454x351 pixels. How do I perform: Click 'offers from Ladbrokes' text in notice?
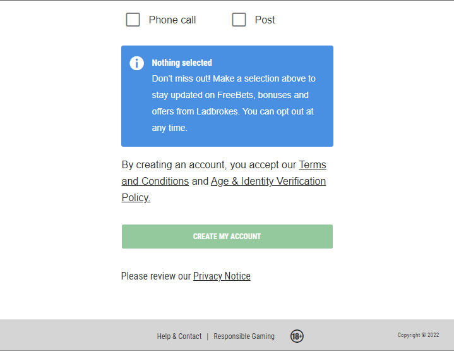196,112
